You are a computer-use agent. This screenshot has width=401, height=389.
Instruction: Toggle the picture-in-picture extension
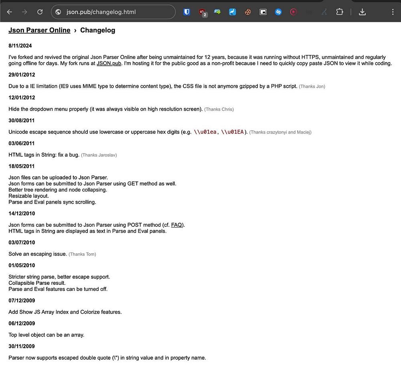tap(263, 12)
